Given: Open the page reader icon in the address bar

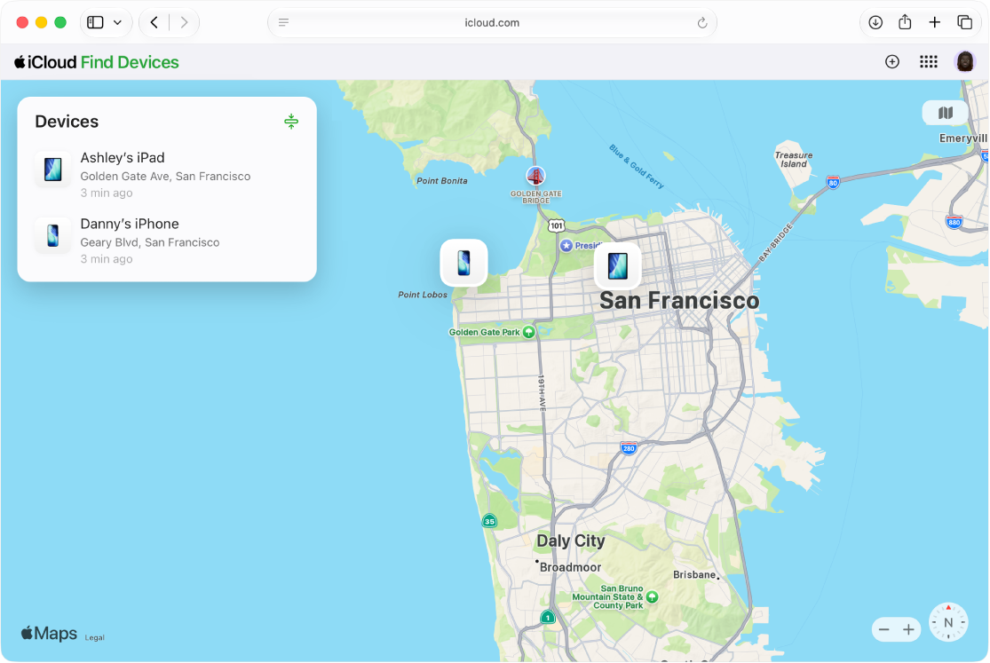Looking at the screenshot, I should pos(283,23).
